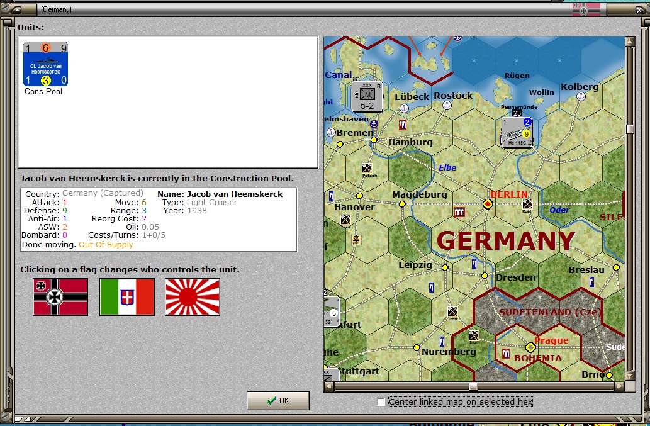
Task: Click the synthetic oil plant icon below Hanover
Action: (x=356, y=240)
